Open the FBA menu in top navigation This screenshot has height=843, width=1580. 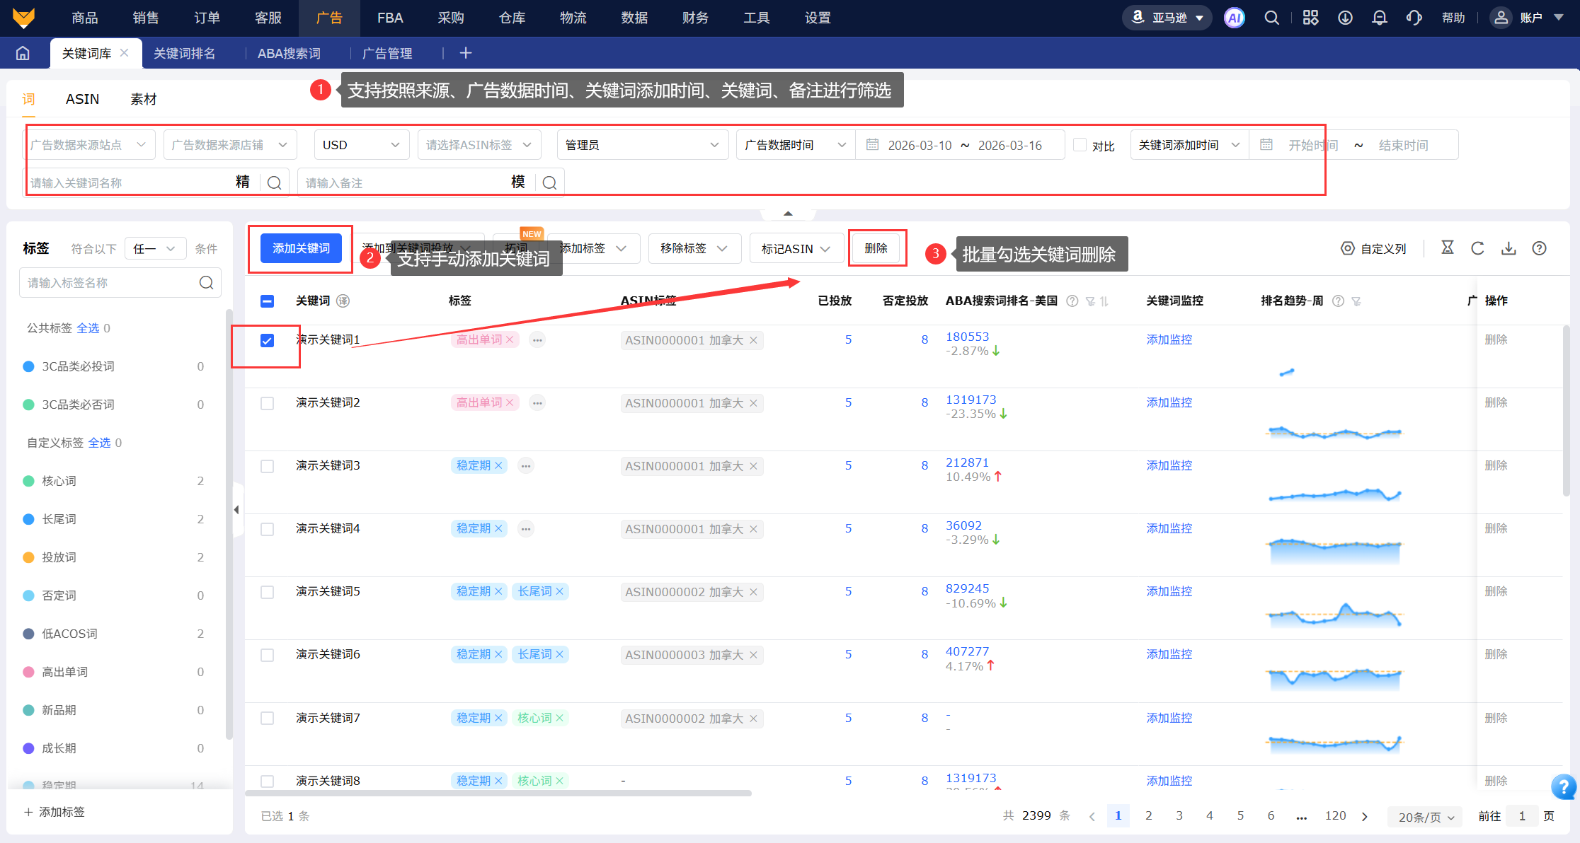click(390, 18)
